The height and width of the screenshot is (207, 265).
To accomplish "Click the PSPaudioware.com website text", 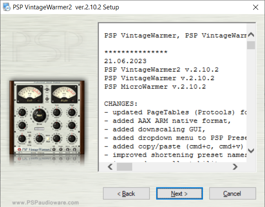I will pyautogui.click(x=46, y=203).
